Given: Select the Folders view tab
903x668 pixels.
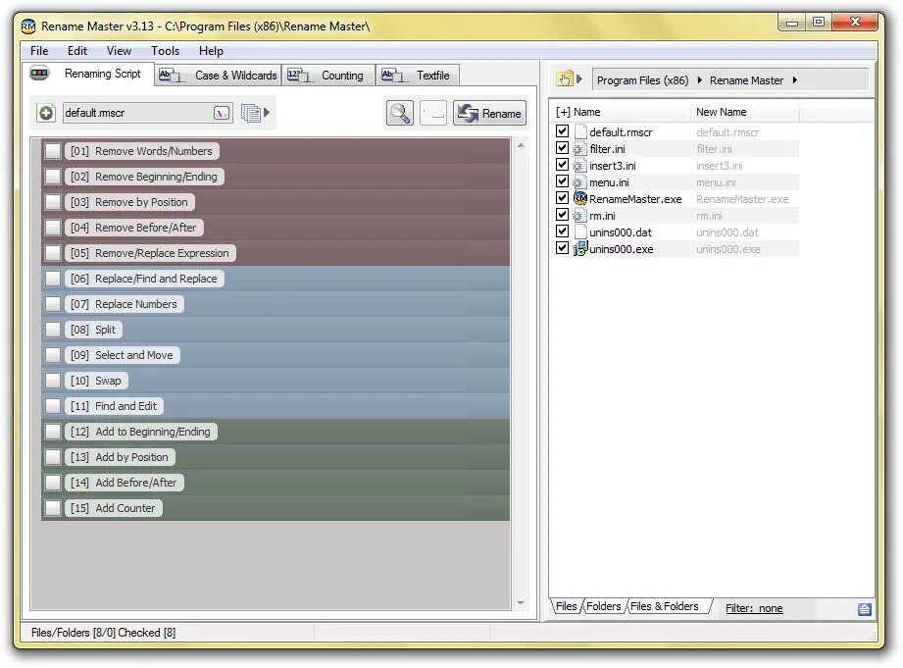Looking at the screenshot, I should [x=603, y=606].
